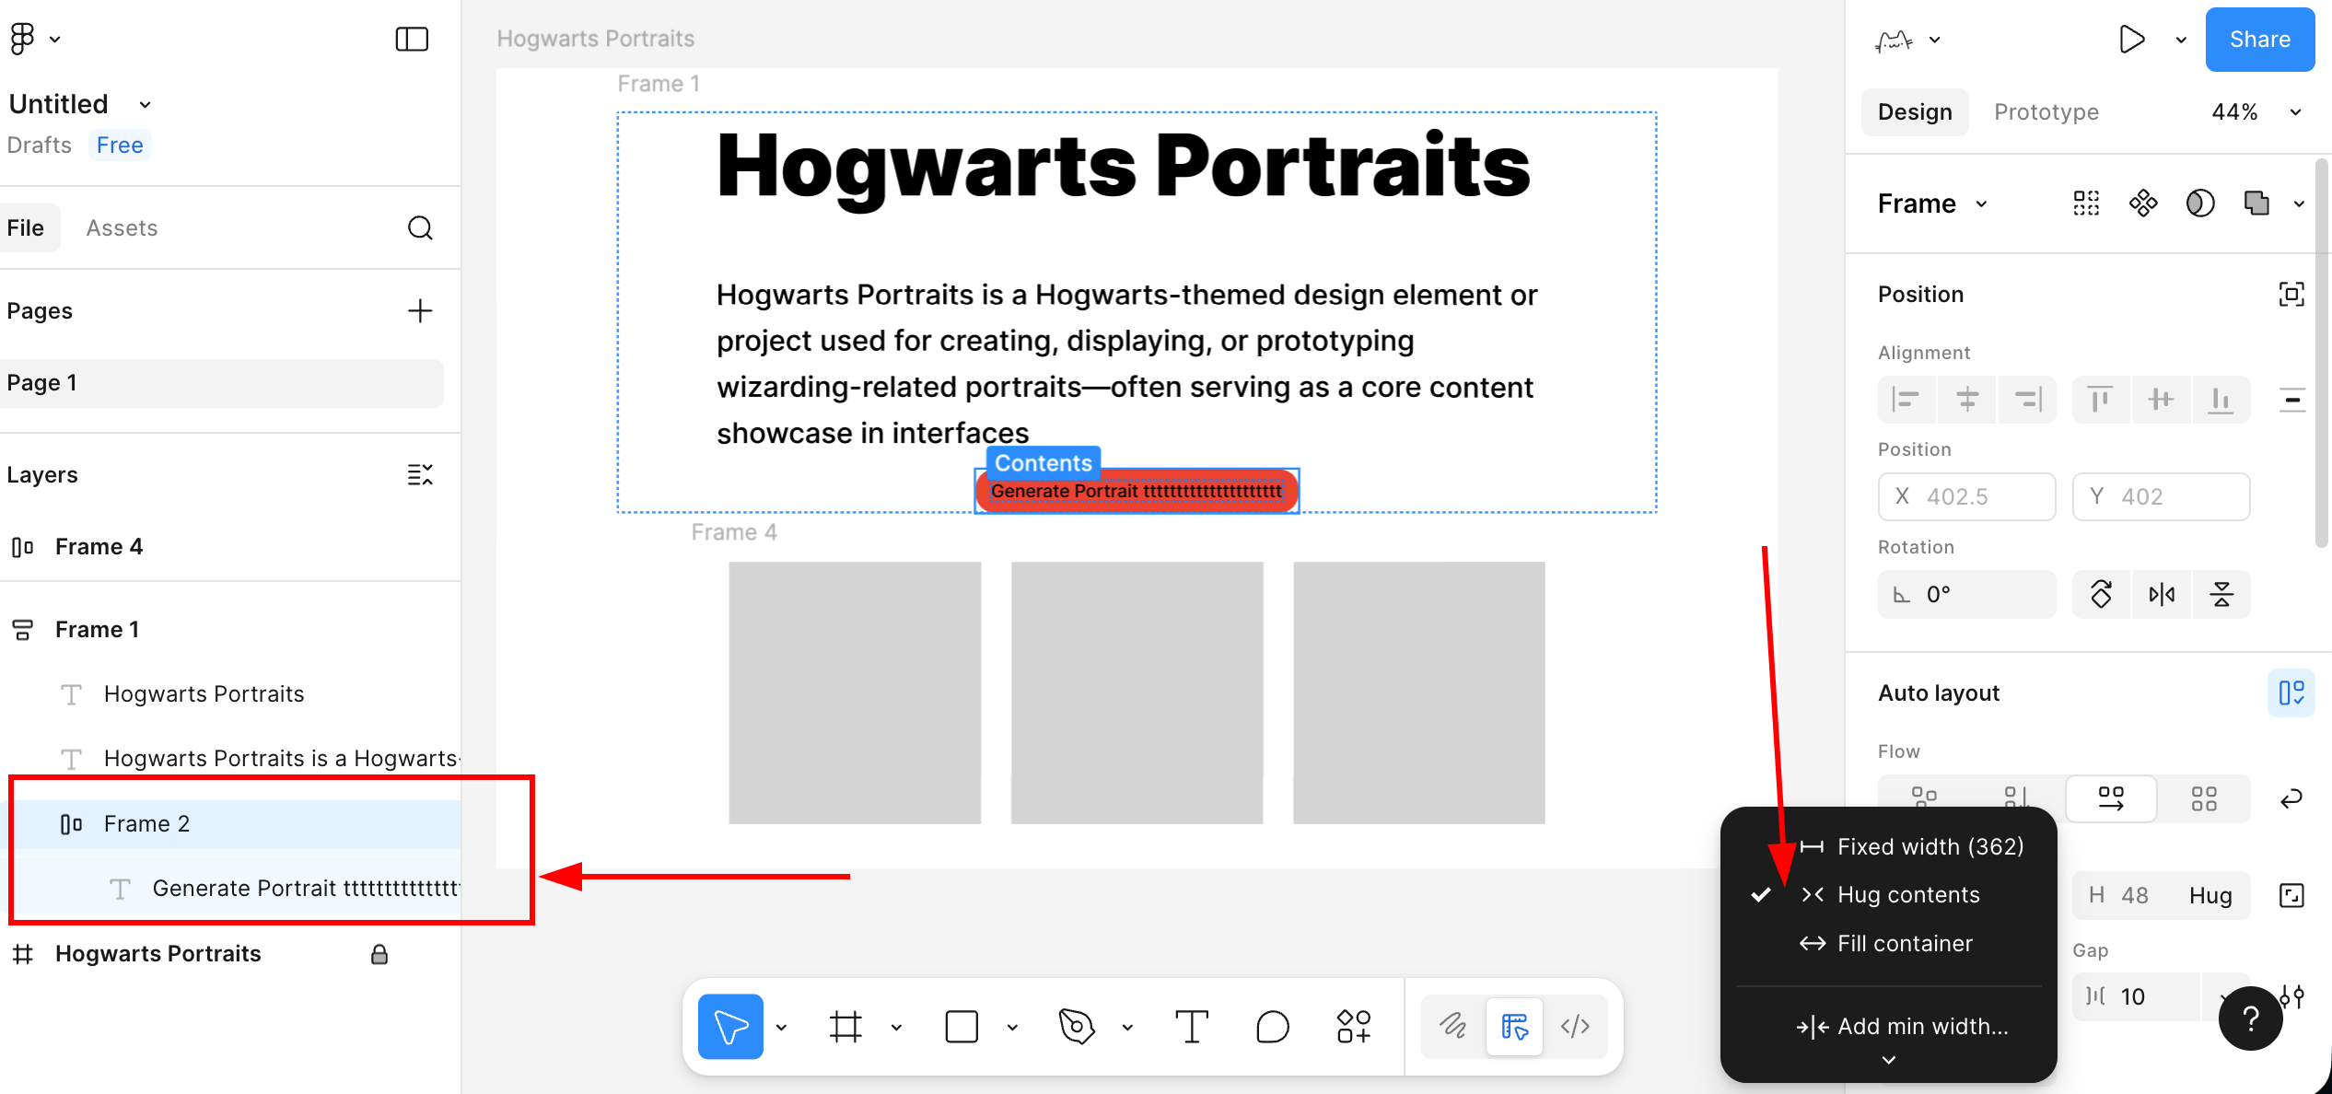The width and height of the screenshot is (2332, 1094).
Task: Click the search icon in file panel
Action: click(x=420, y=227)
